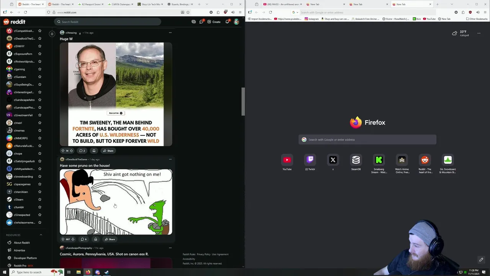The width and height of the screenshot is (490, 276).
Task: Open the Reddit user avatar menu
Action: tap(237, 22)
